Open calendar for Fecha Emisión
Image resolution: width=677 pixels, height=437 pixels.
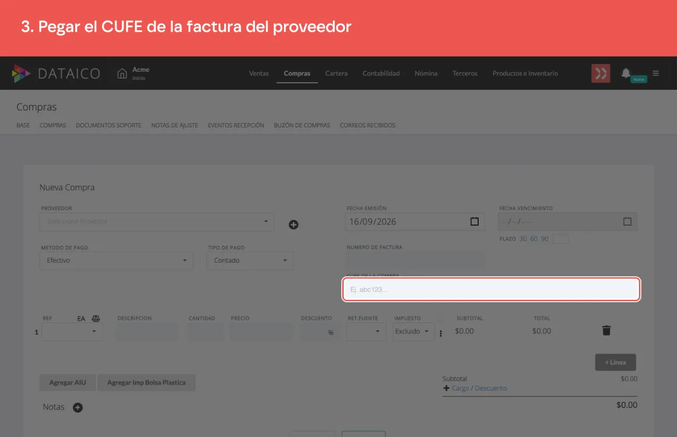(x=474, y=221)
